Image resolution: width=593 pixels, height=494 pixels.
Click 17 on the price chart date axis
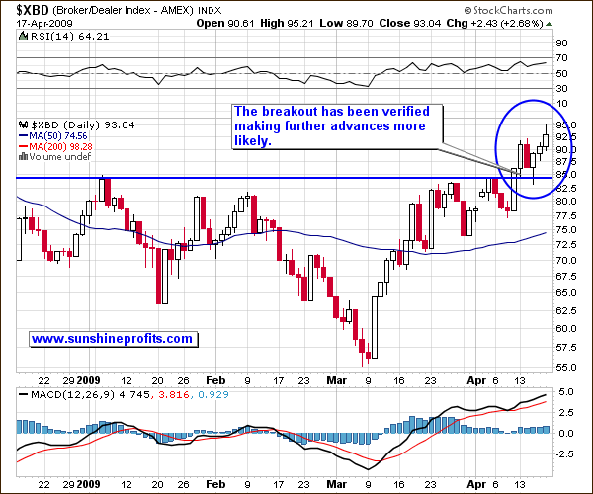pos(278,381)
